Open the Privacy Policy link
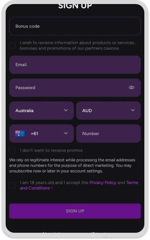The image size is (150, 240). coord(103,183)
